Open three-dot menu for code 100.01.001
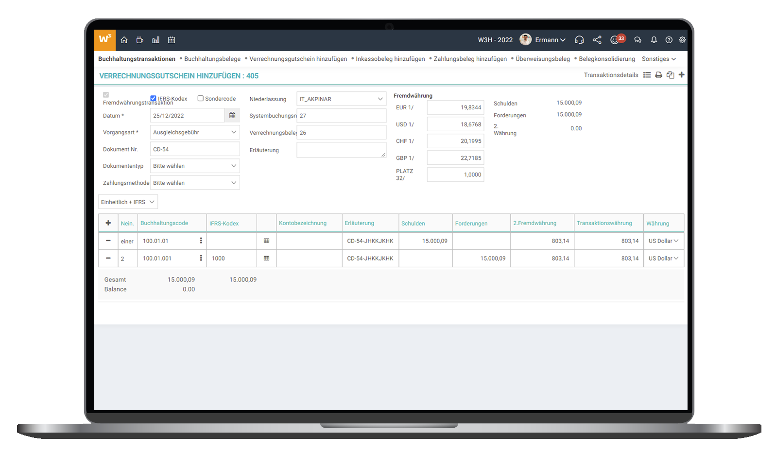The height and width of the screenshot is (453, 775). pyautogui.click(x=201, y=258)
